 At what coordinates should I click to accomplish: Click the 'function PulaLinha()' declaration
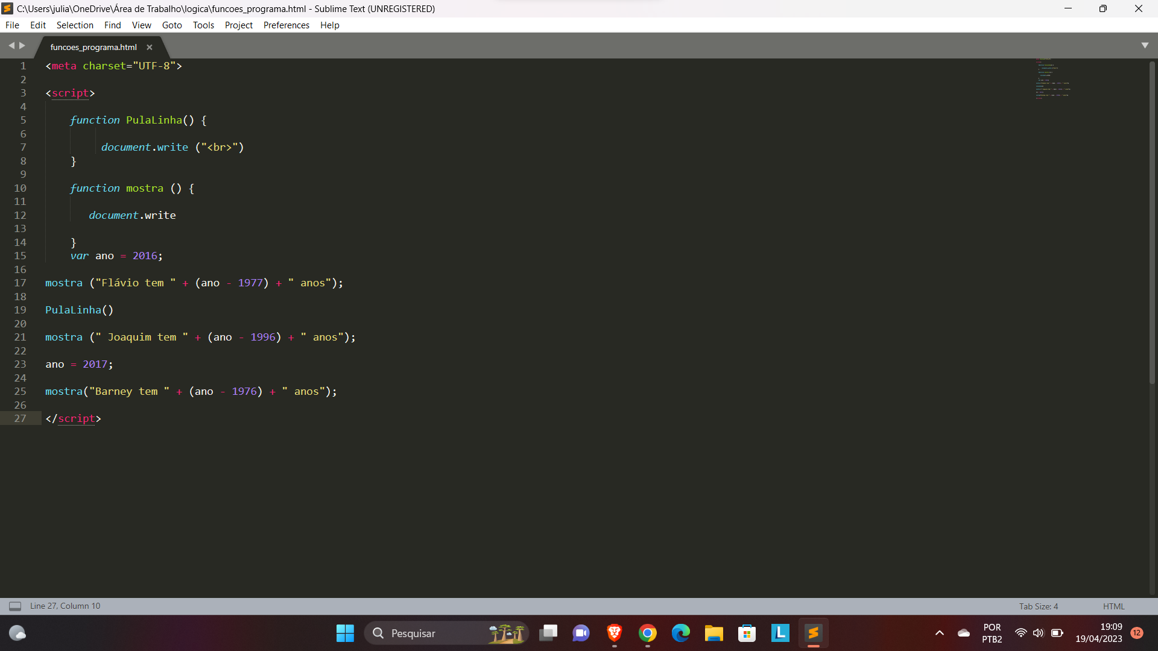138,120
